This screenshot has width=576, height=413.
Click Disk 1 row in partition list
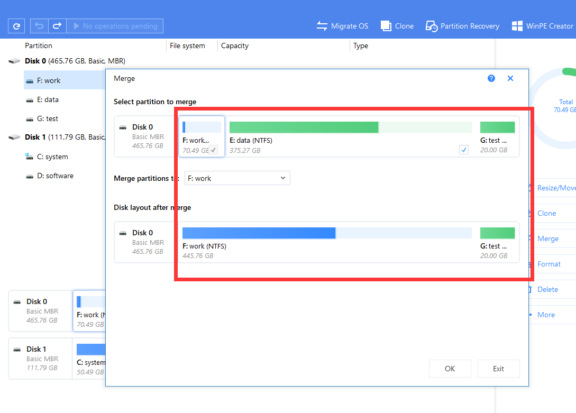(57, 137)
